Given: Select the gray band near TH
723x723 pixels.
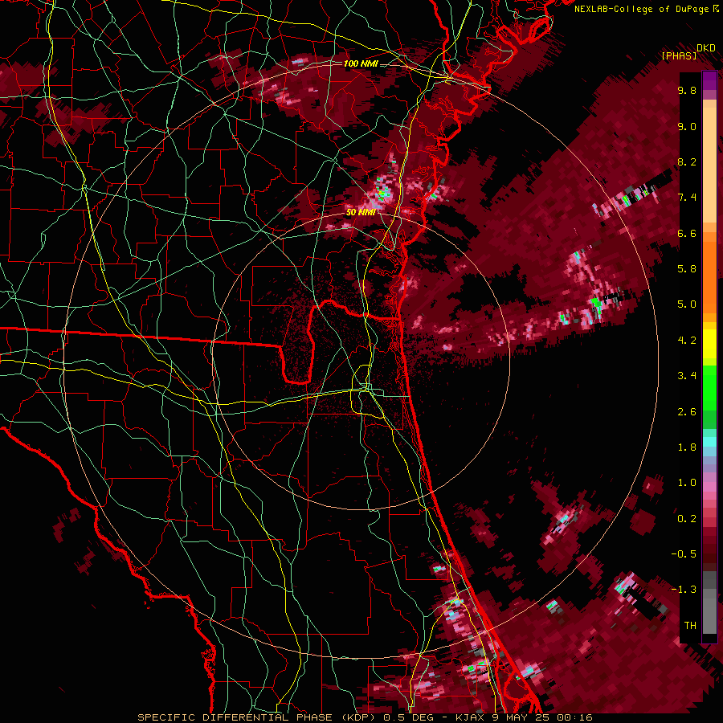Looking at the screenshot, I should click(709, 615).
